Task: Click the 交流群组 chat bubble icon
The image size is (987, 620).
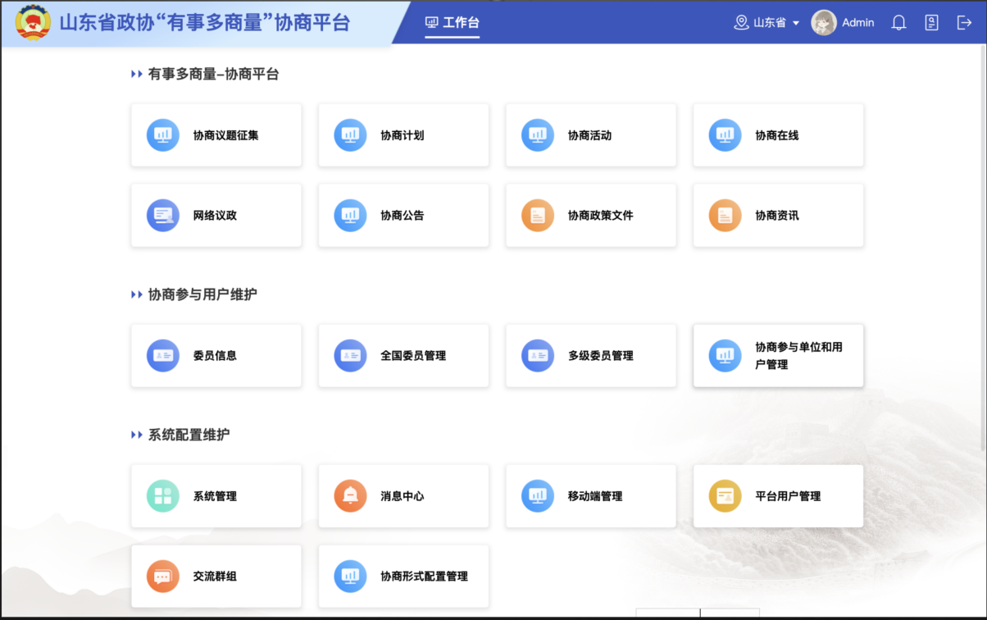Action: [x=162, y=577]
